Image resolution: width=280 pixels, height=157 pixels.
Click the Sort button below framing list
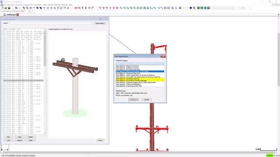tap(8, 140)
